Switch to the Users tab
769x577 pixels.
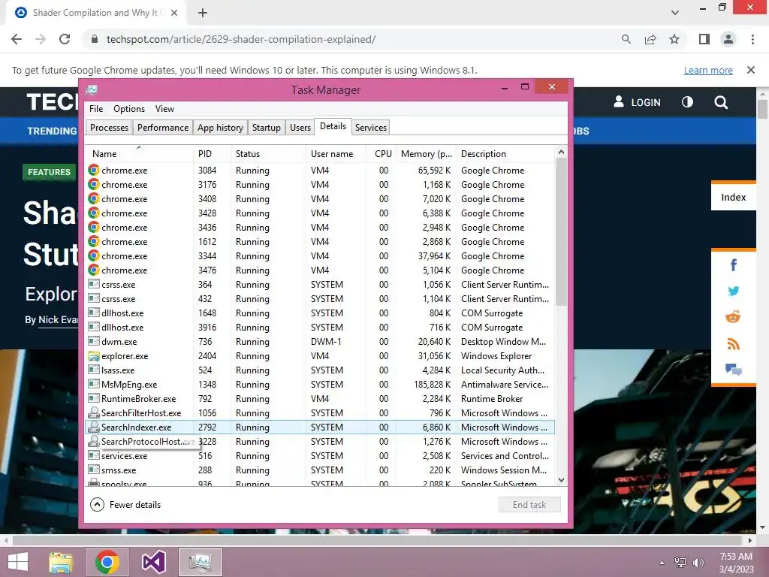[x=300, y=128]
